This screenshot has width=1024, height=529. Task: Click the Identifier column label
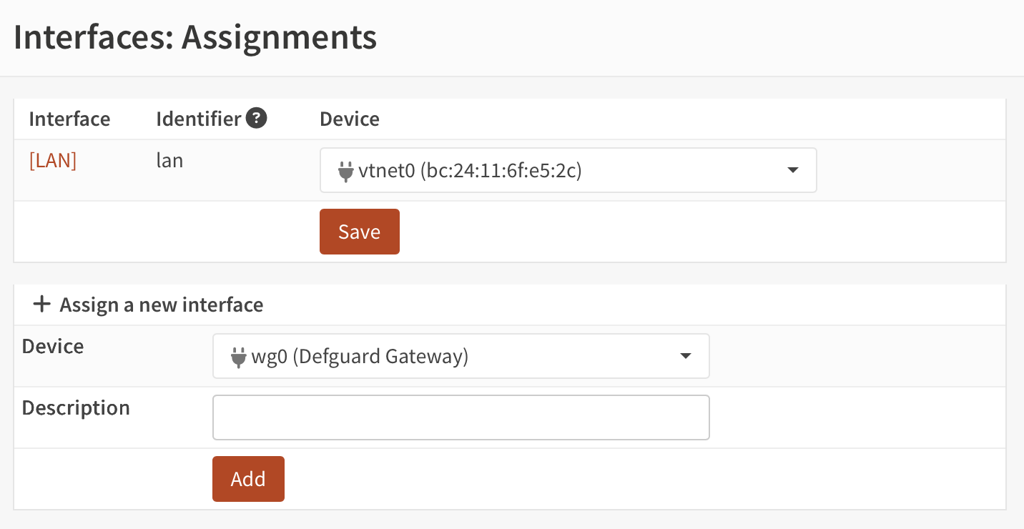click(197, 119)
